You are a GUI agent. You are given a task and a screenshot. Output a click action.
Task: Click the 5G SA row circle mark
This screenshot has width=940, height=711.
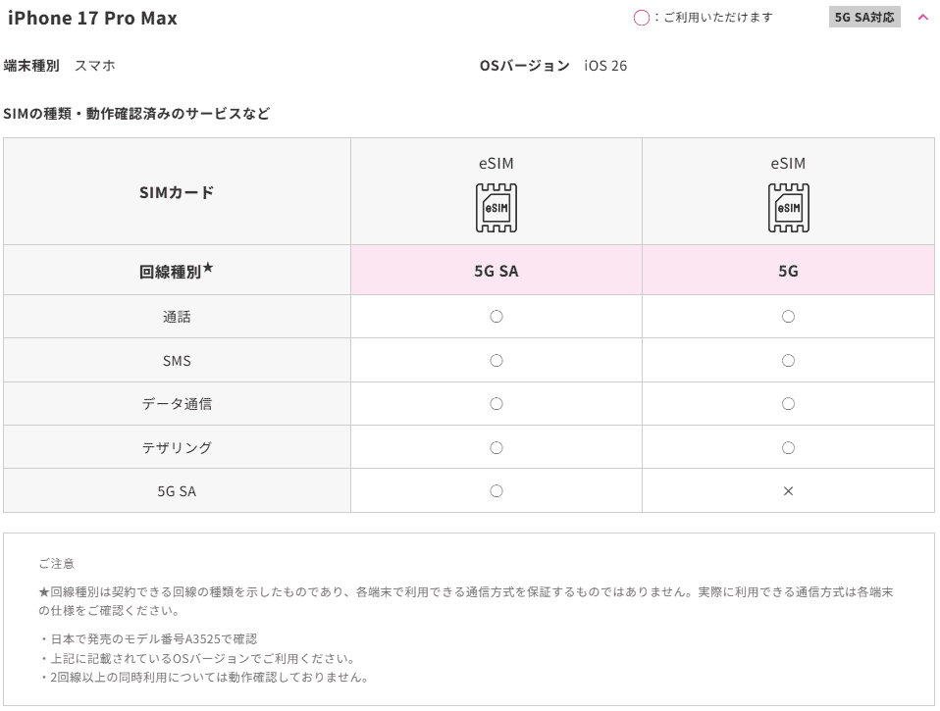[x=496, y=491]
